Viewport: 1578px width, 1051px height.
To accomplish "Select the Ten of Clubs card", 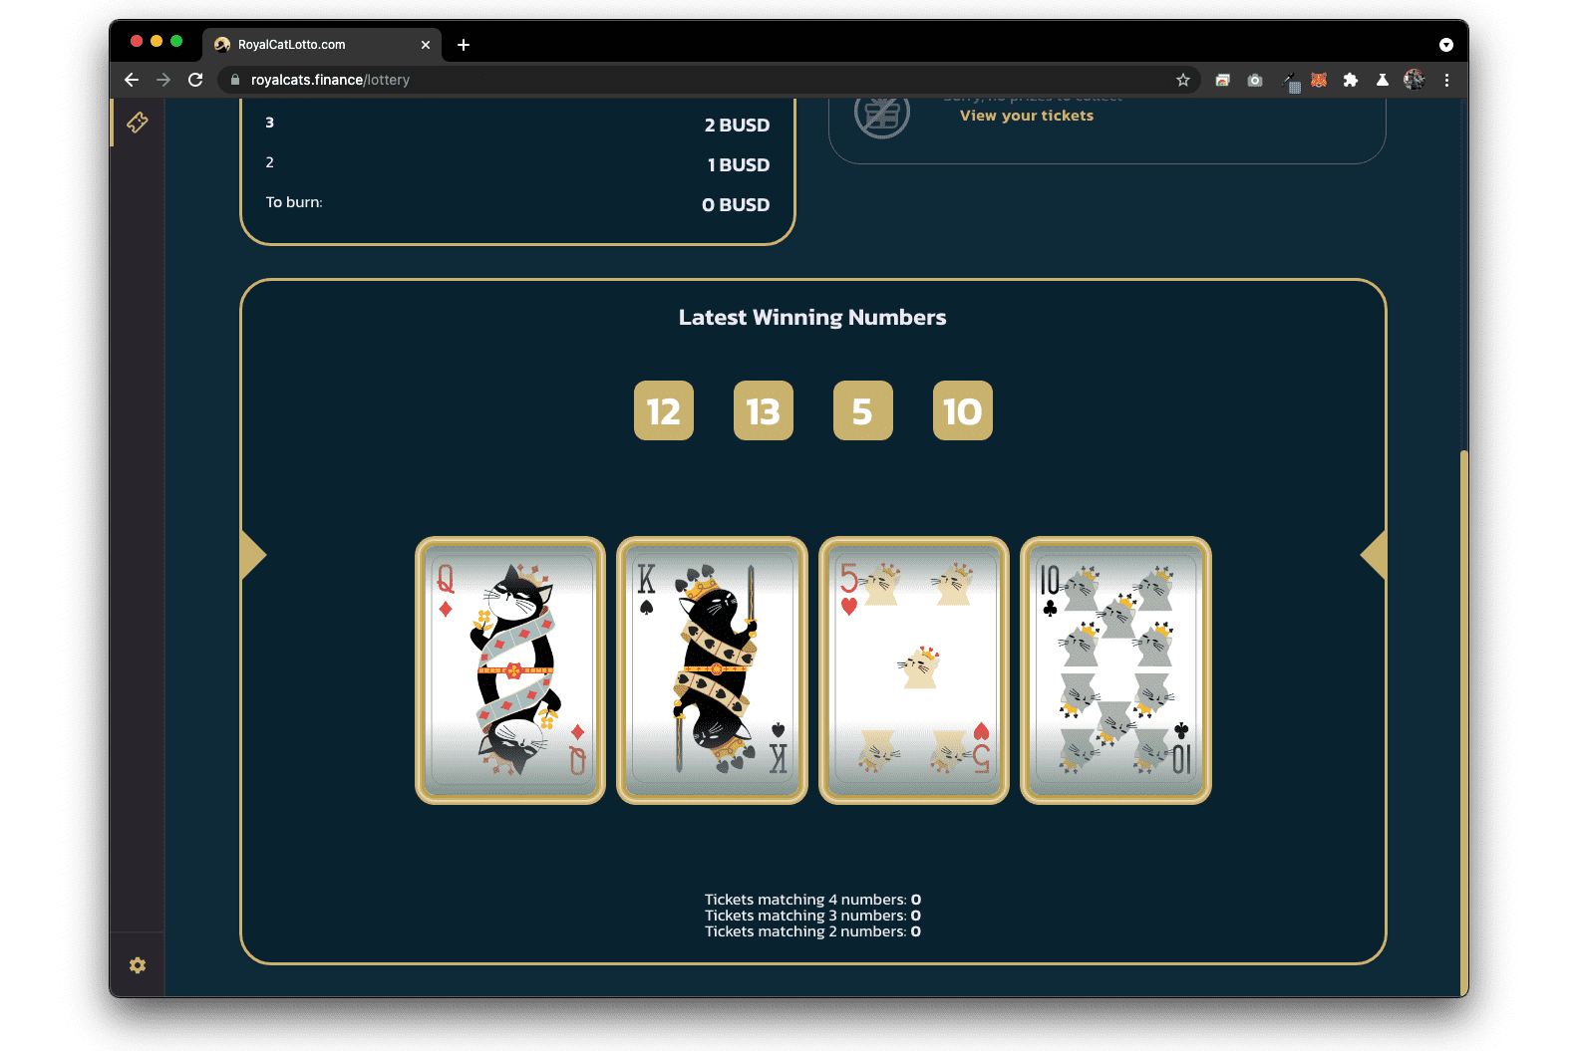I will click(x=1115, y=670).
